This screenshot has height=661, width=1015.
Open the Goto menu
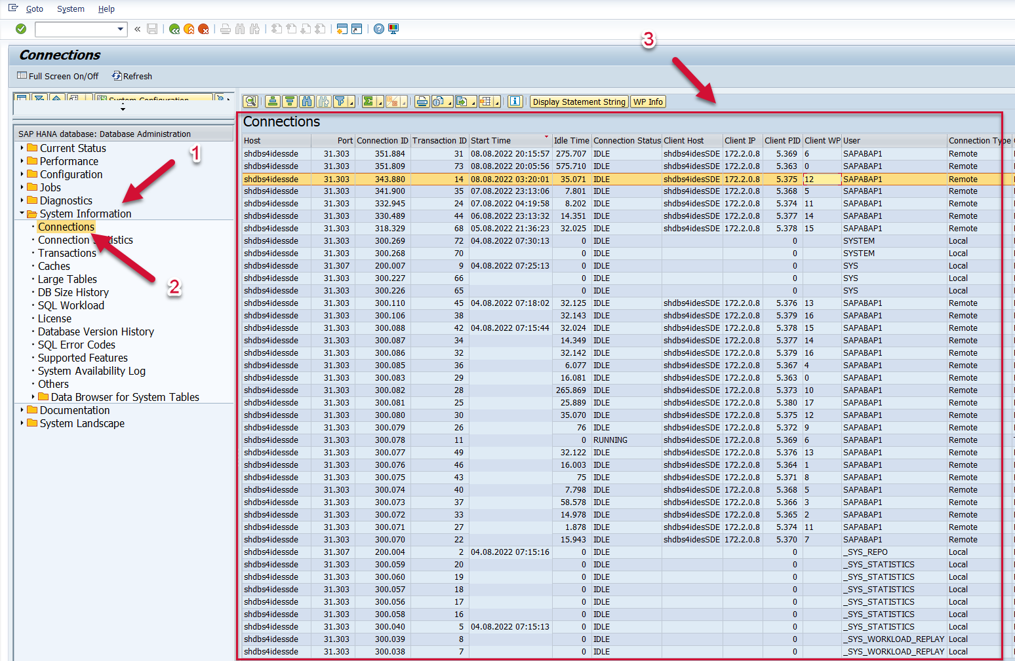coord(34,9)
